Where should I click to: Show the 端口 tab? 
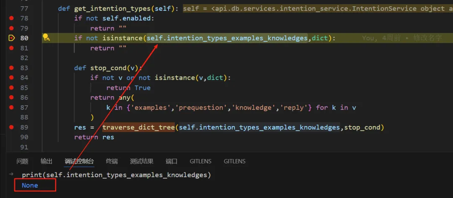click(x=171, y=161)
